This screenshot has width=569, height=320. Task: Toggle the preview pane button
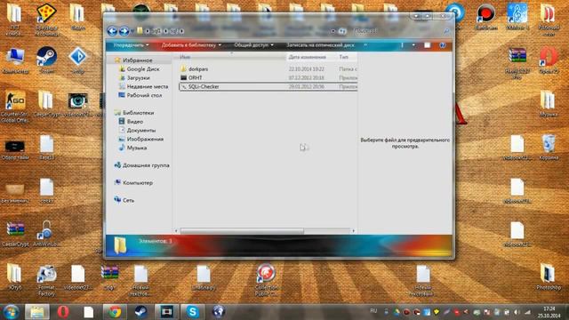pyautogui.click(x=427, y=45)
